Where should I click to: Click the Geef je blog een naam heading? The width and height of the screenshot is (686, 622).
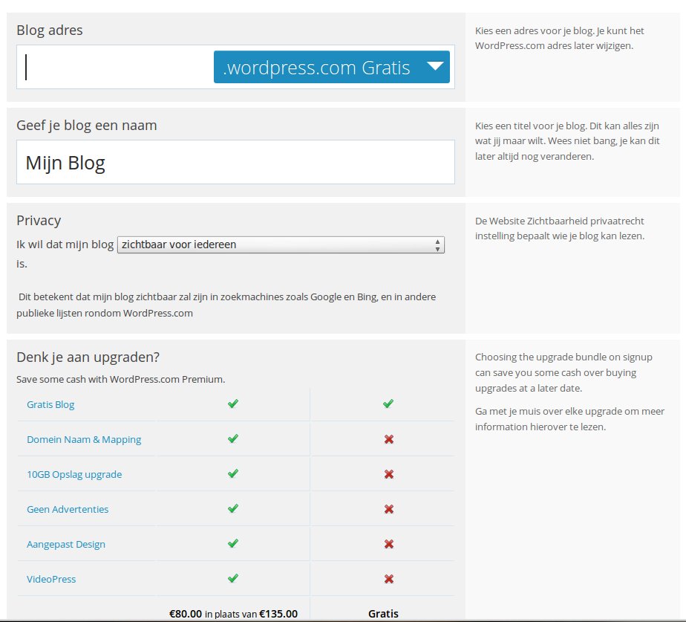click(87, 126)
